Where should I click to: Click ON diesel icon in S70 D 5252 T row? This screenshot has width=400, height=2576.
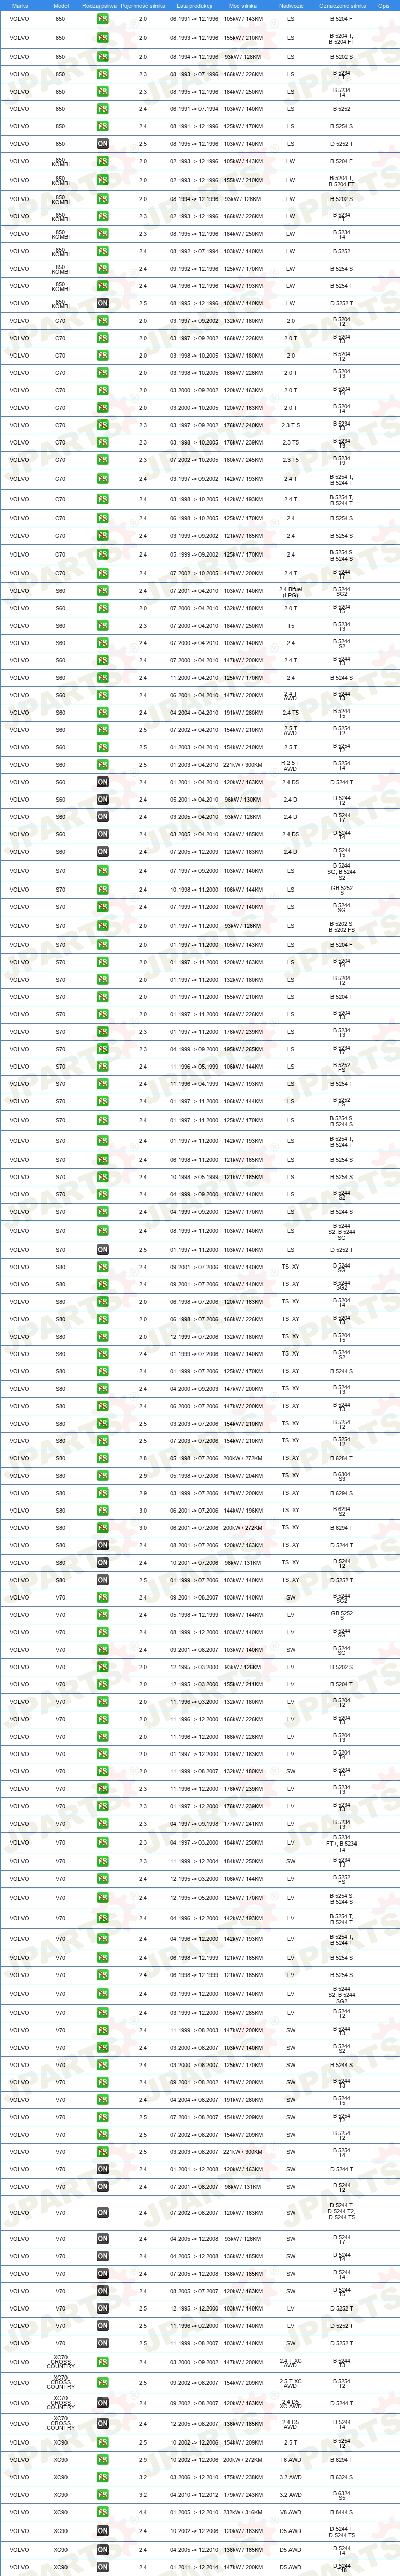click(103, 1249)
